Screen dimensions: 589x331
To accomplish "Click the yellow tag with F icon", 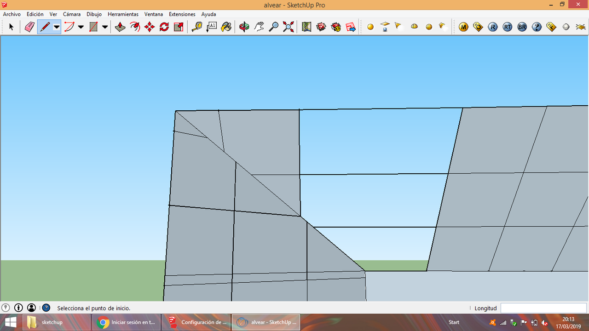I will pyautogui.click(x=552, y=27).
